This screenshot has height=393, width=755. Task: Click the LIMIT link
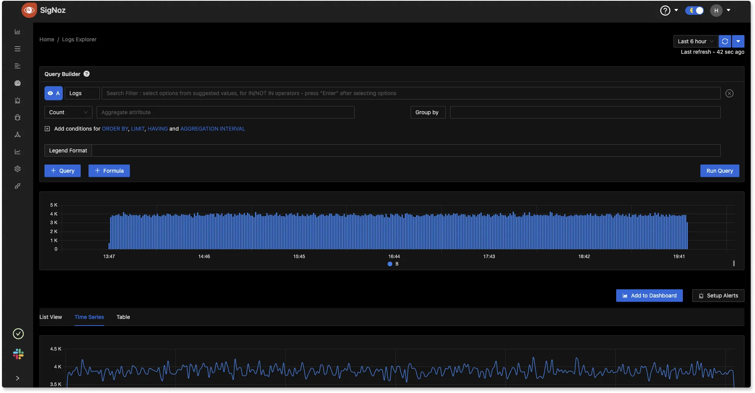pyautogui.click(x=138, y=129)
